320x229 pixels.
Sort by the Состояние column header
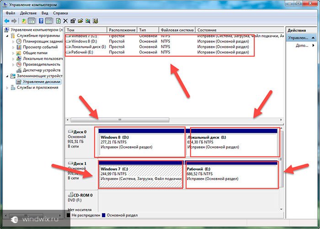tap(240, 30)
